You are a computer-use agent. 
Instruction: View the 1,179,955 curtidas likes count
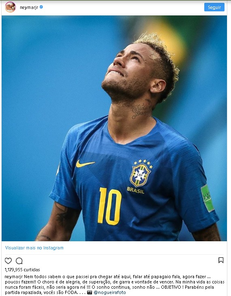click(22, 270)
